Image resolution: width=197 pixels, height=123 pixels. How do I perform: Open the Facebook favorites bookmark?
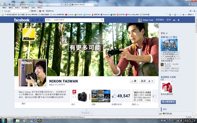105,15
